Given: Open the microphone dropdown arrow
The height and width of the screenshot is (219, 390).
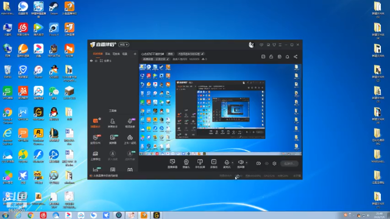Looking at the screenshot, I should (233, 163).
